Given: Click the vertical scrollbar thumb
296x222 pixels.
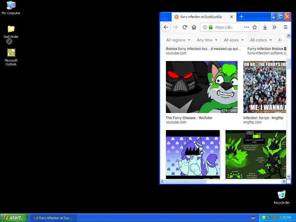Looking at the screenshot, I should (x=288, y=64).
